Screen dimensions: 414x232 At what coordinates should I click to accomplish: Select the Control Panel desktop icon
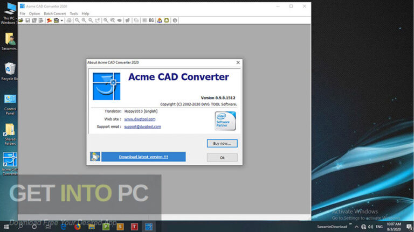click(x=10, y=104)
